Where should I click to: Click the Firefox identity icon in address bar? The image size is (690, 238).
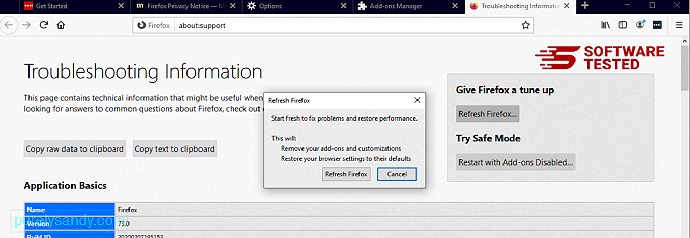[142, 25]
